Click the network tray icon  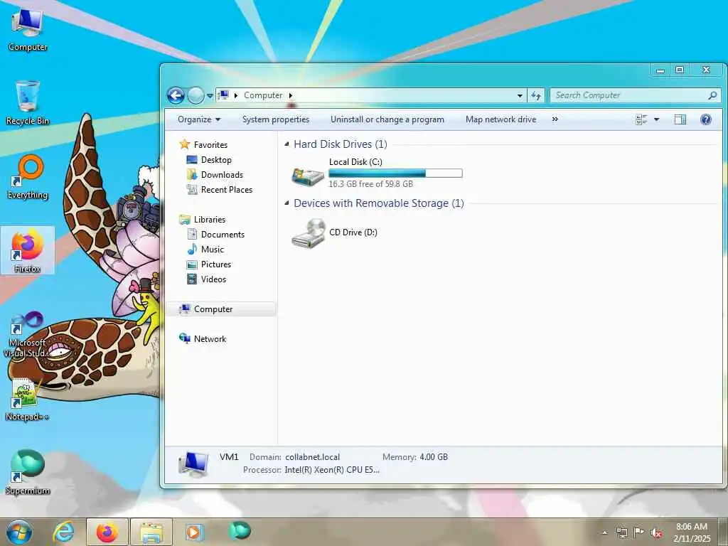point(621,532)
